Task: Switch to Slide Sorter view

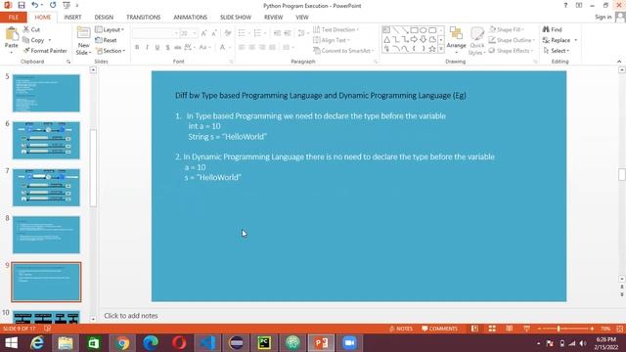Action: pos(492,329)
